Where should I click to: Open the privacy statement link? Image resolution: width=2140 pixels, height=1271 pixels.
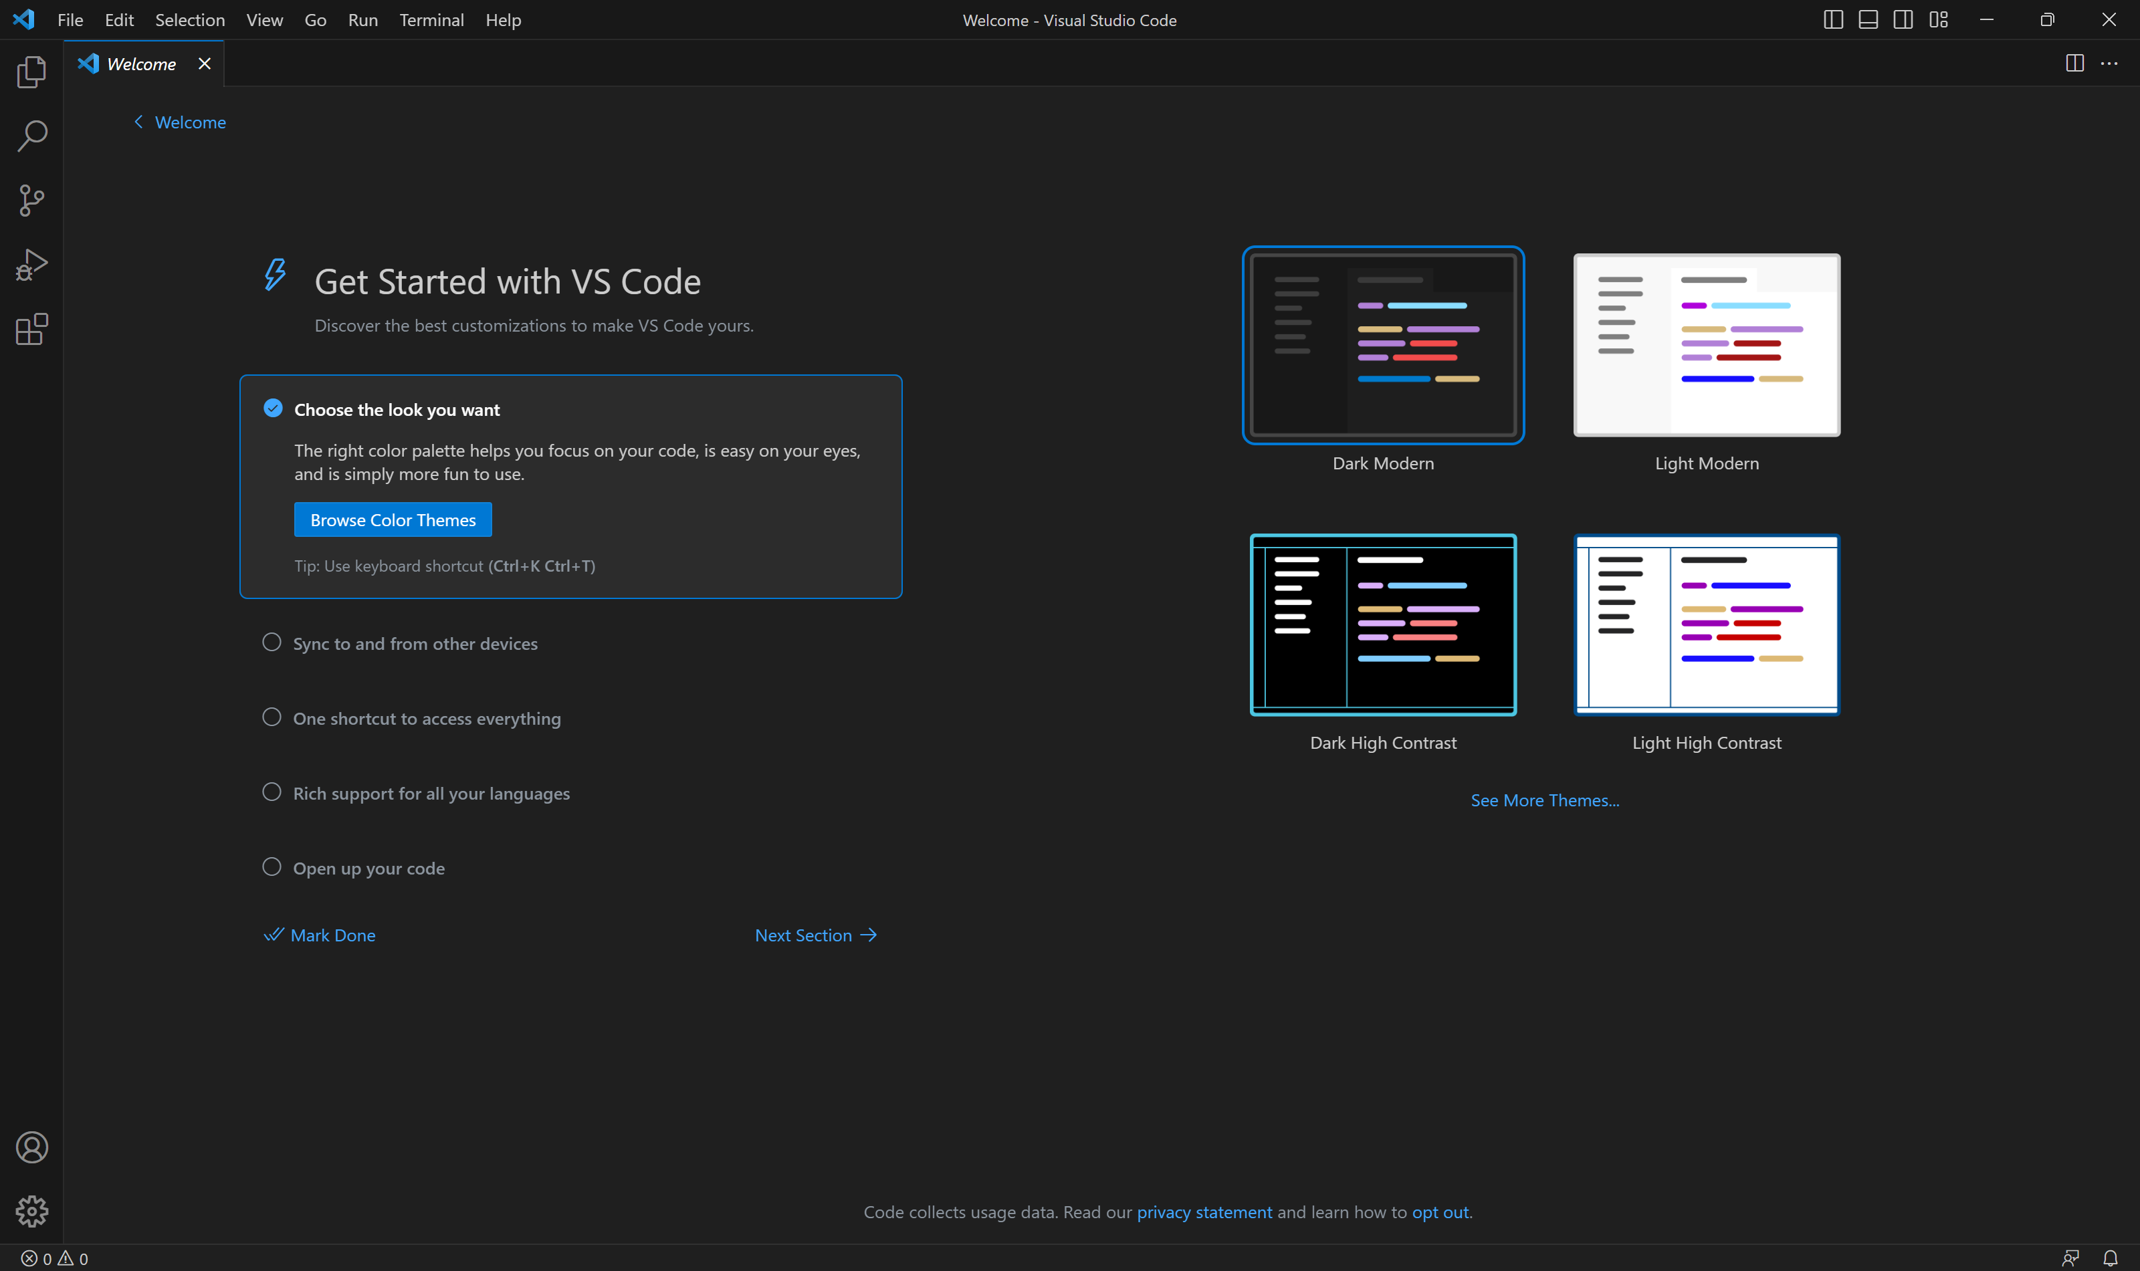coord(1204,1212)
